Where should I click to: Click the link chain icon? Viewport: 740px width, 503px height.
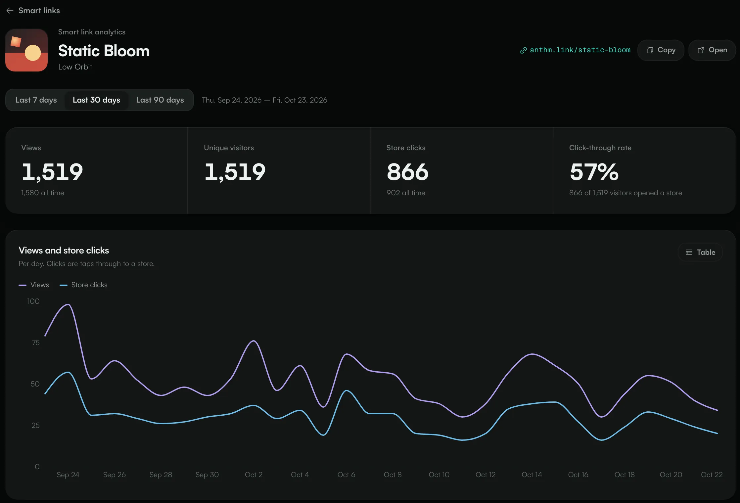click(x=523, y=50)
